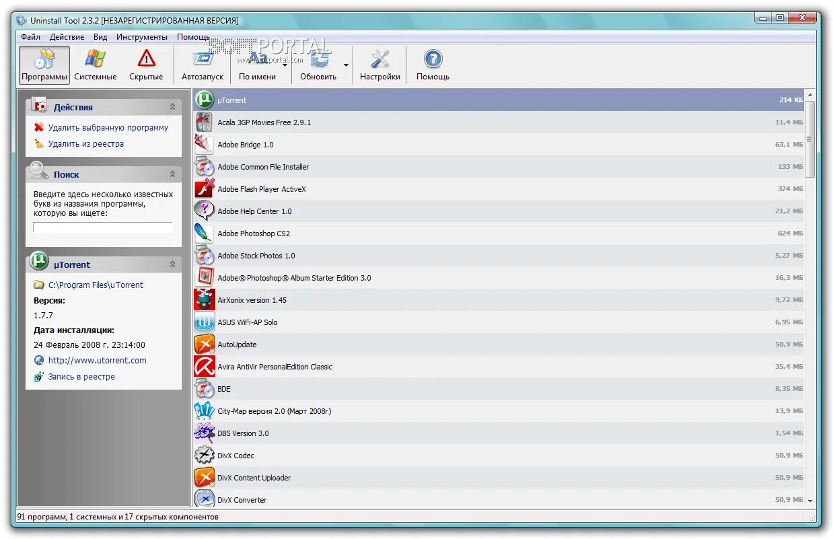Select Adobe Flash Player ActiveX icon
The width and height of the screenshot is (833, 539).
coord(205,188)
